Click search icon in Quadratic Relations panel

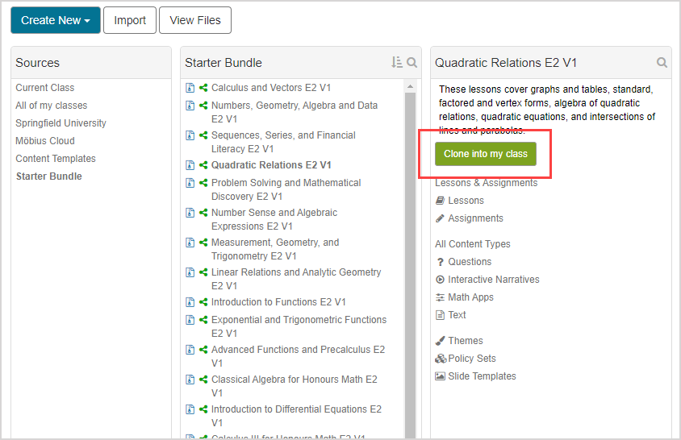pyautogui.click(x=662, y=63)
